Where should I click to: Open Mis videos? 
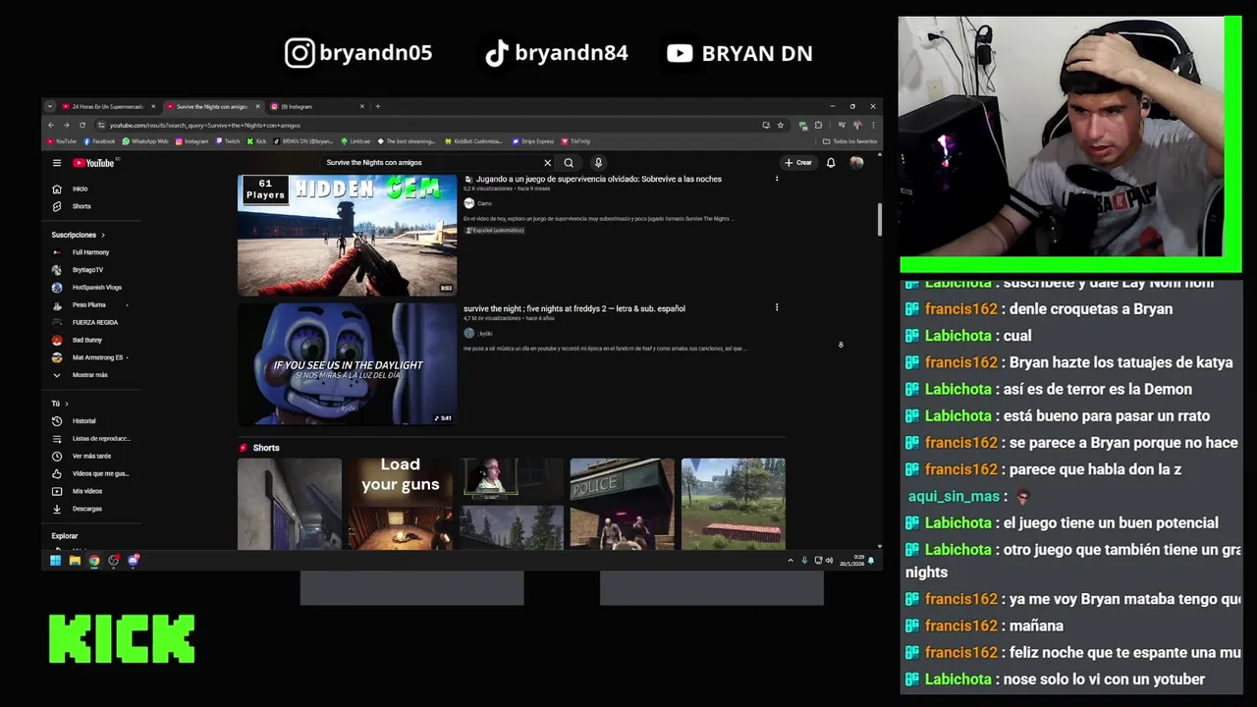79,491
